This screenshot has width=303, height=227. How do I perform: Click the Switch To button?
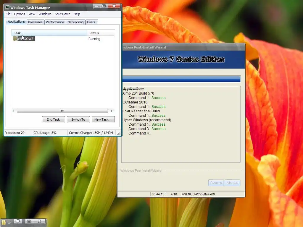pos(78,119)
